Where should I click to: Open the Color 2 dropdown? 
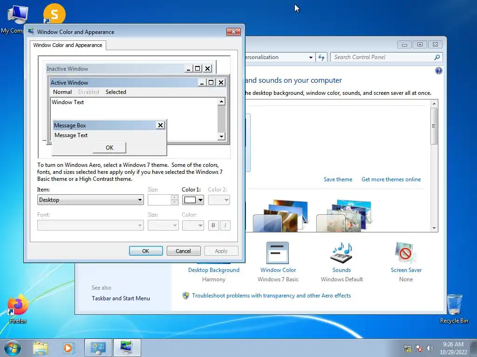coord(219,200)
